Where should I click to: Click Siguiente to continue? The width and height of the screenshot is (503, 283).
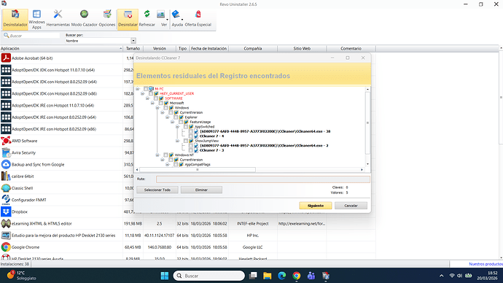pos(316,206)
